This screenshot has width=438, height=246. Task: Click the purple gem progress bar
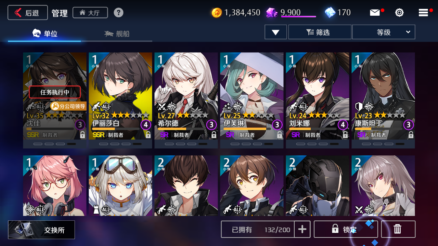coord(298,16)
